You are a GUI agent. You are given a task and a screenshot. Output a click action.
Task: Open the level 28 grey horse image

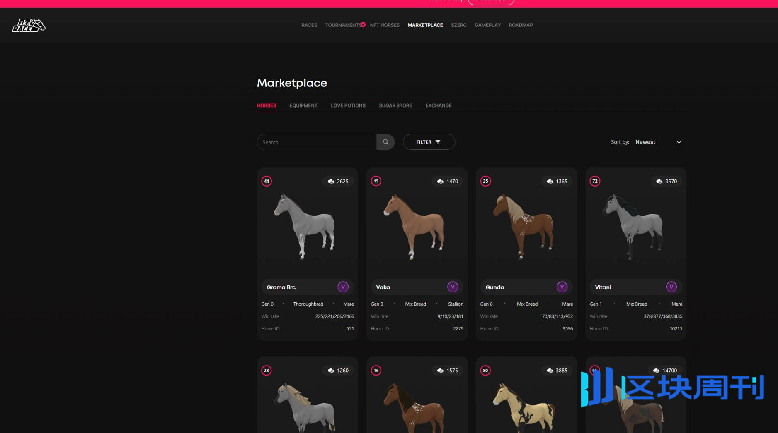304,407
